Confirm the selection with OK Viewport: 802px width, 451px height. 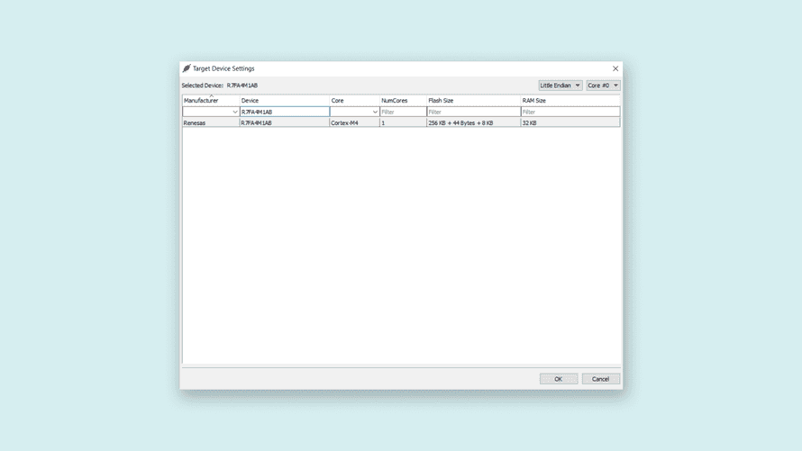(x=558, y=379)
